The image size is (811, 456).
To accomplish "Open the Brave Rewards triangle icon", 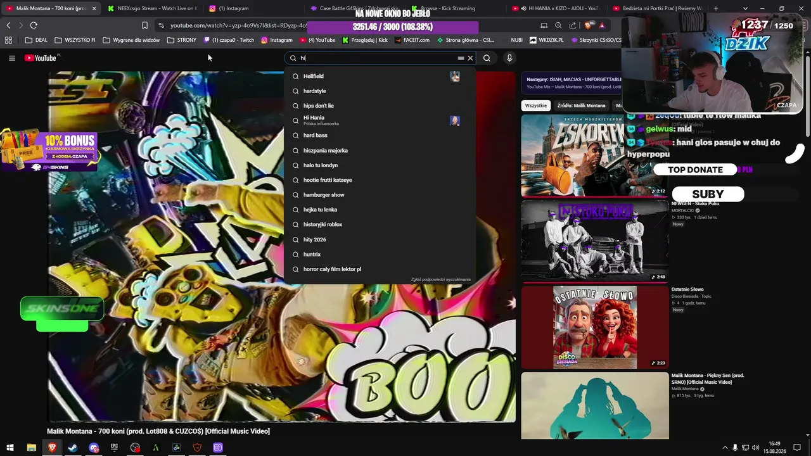I will [x=602, y=25].
